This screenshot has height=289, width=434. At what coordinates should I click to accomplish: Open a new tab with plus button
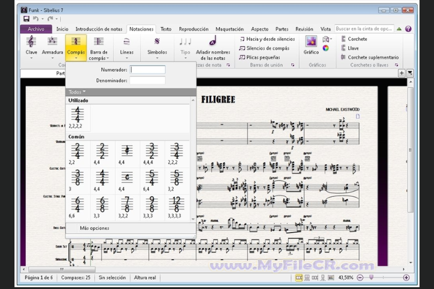401,73
